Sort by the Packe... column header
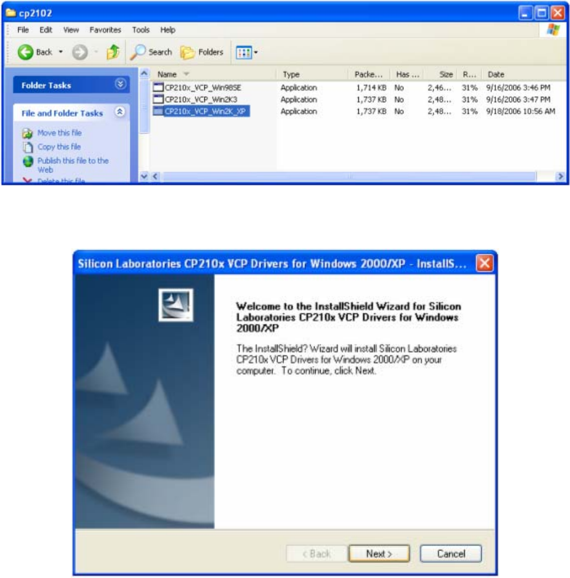Image resolution: width=570 pixels, height=578 pixels. (x=369, y=75)
